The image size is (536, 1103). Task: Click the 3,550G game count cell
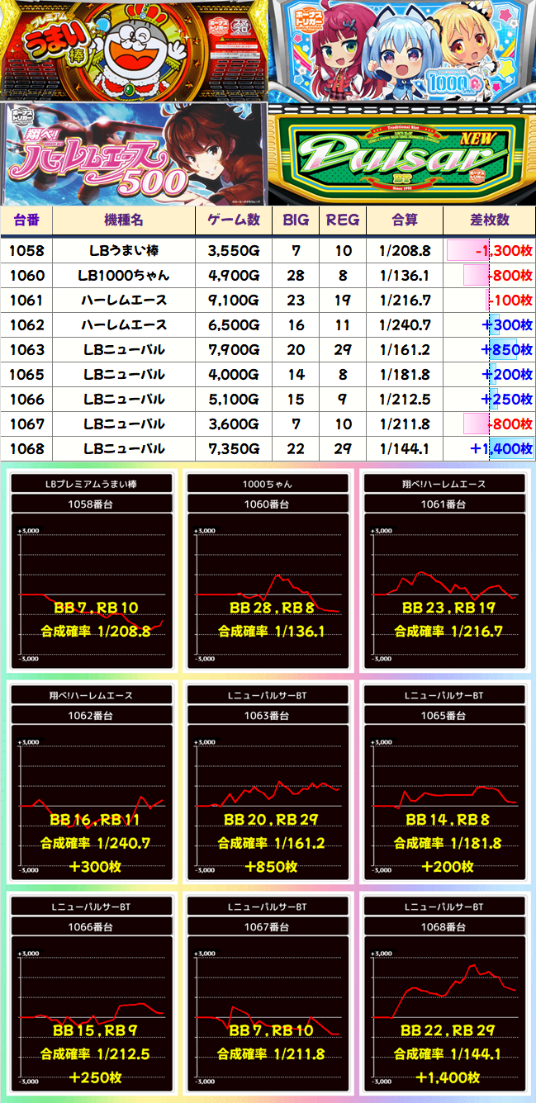(233, 251)
